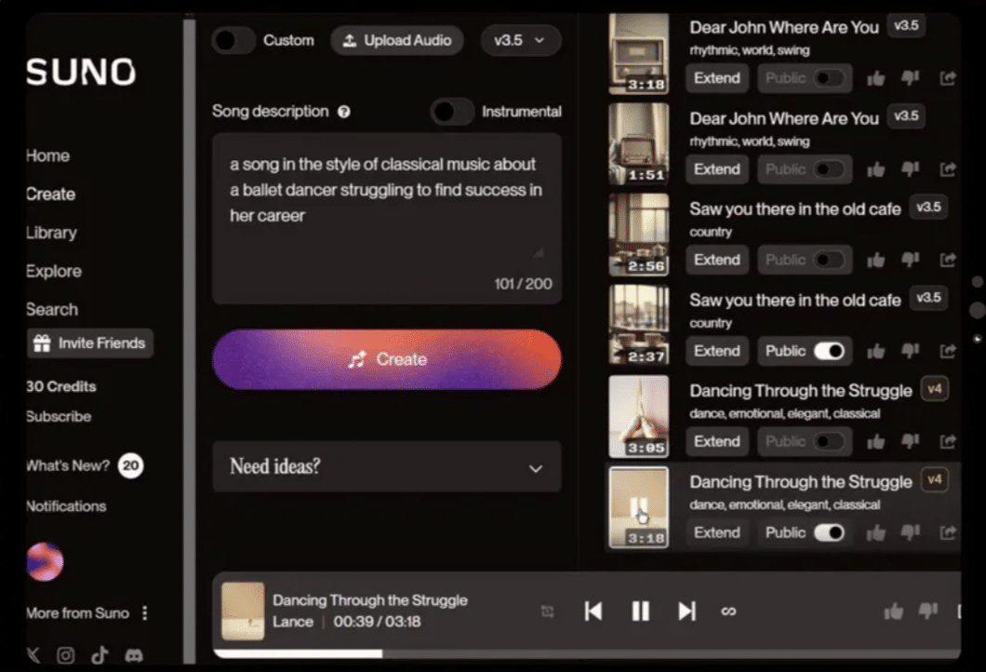Viewport: 986px width, 672px height.
Task: Dislike the 2:37 Saw you there song
Action: pyautogui.click(x=910, y=351)
